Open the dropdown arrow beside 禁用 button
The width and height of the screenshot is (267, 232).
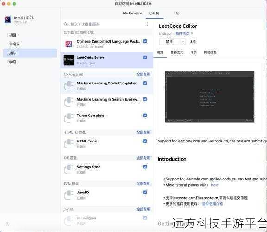(183, 42)
